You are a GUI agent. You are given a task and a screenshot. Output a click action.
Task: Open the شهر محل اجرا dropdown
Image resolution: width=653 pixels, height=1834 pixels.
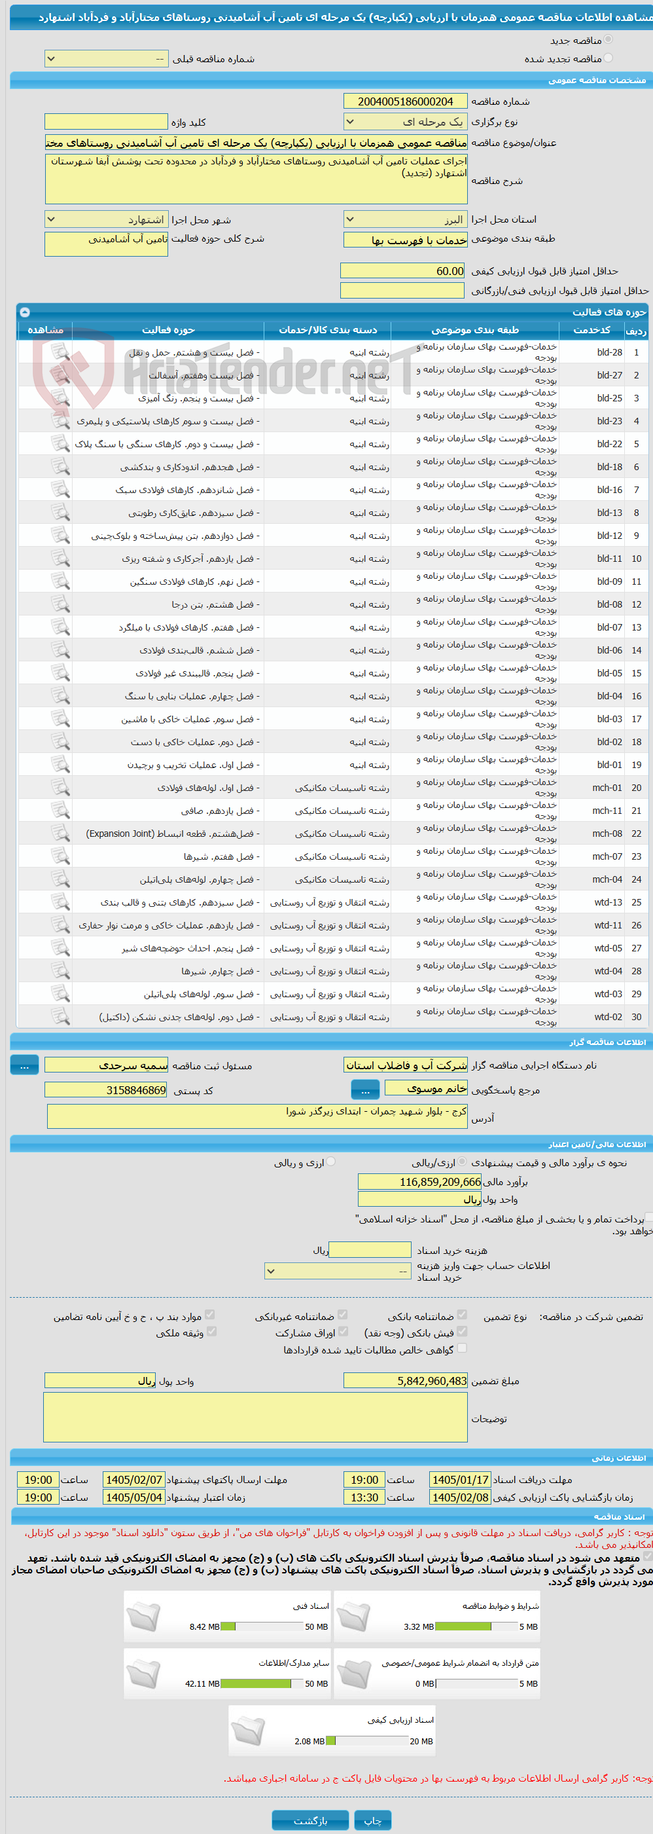click(107, 219)
